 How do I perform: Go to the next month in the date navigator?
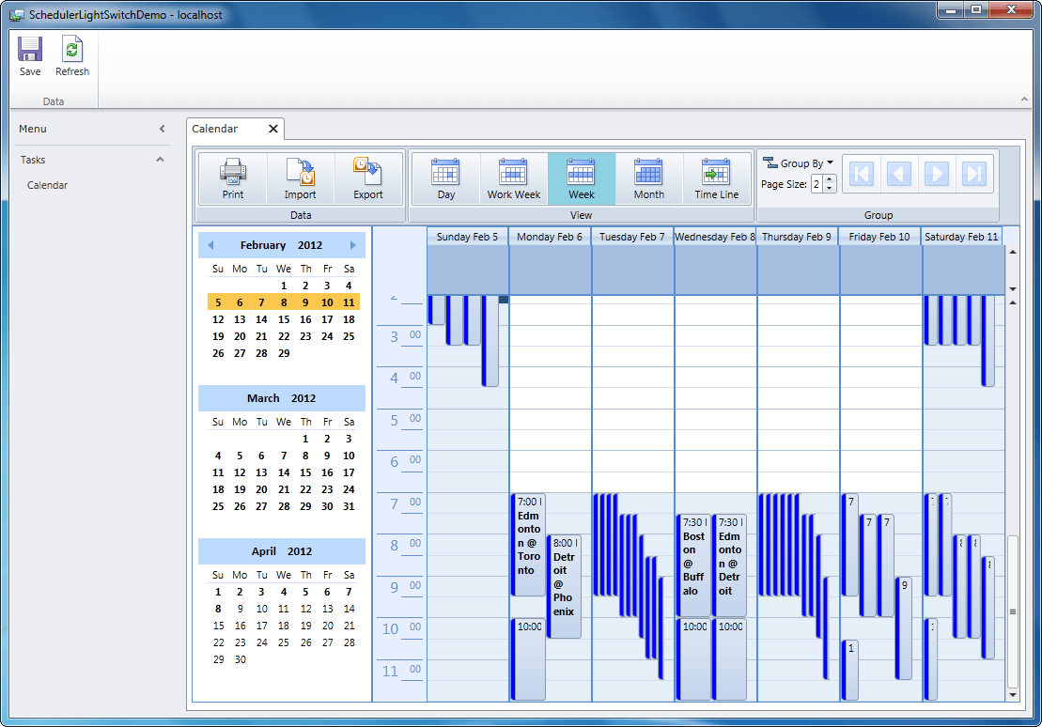[353, 245]
